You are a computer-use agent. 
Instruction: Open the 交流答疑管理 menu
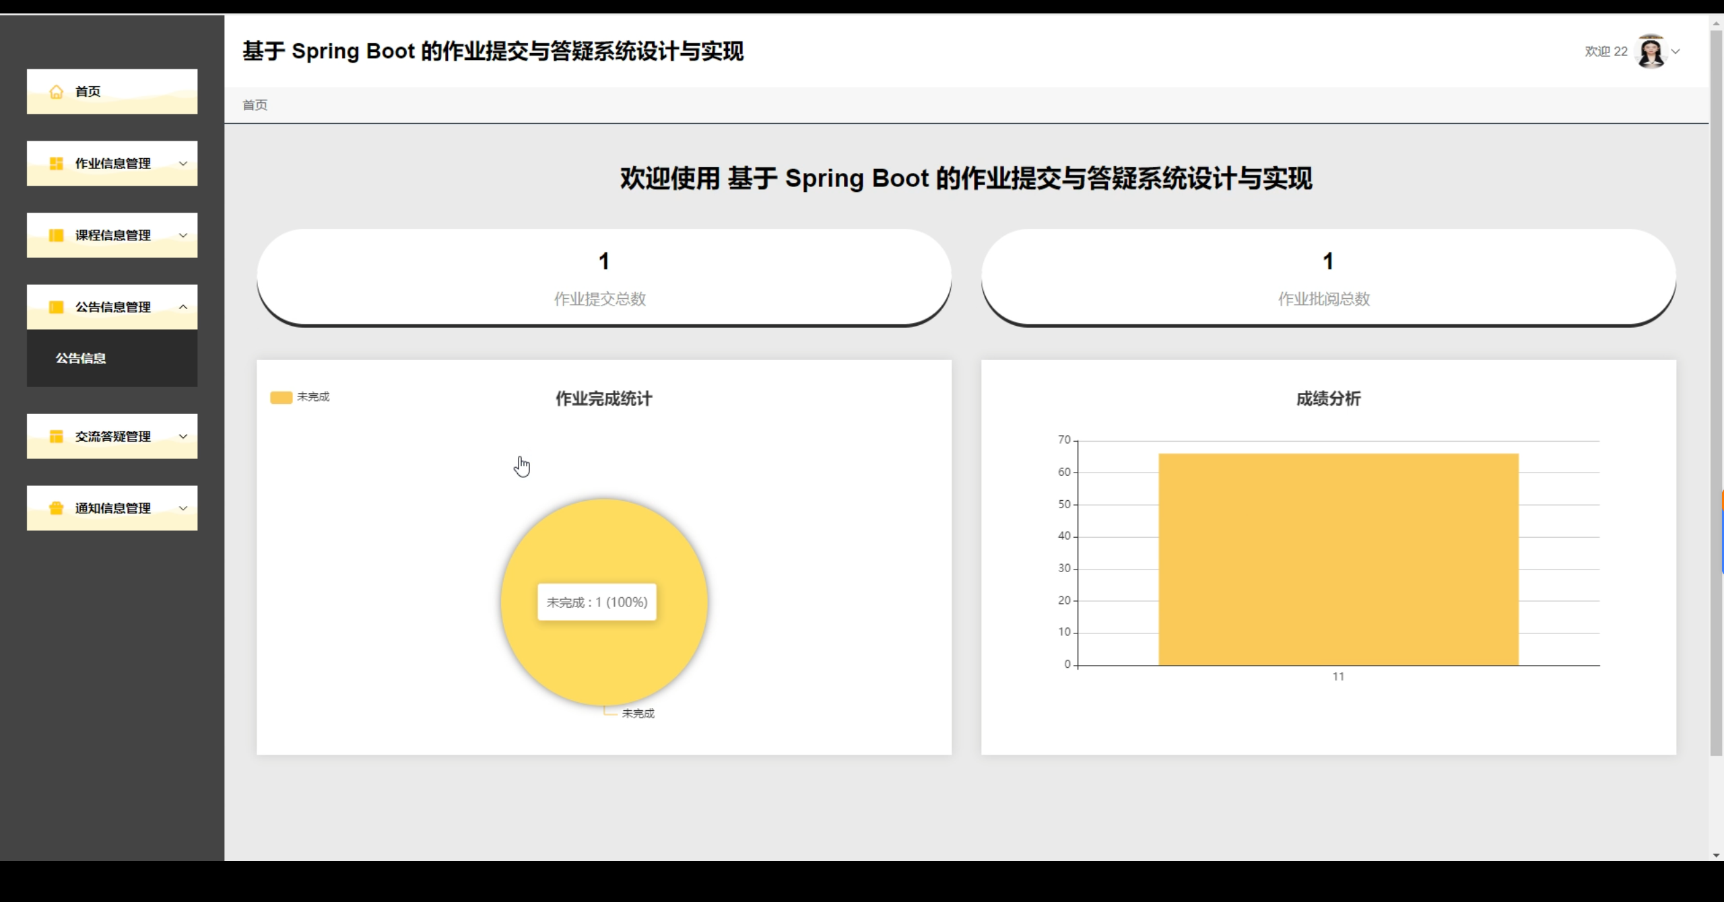point(112,436)
